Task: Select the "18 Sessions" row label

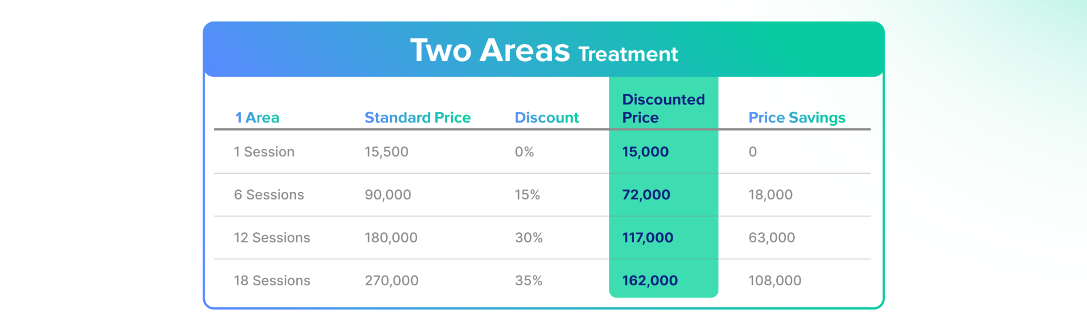Action: coord(272,281)
